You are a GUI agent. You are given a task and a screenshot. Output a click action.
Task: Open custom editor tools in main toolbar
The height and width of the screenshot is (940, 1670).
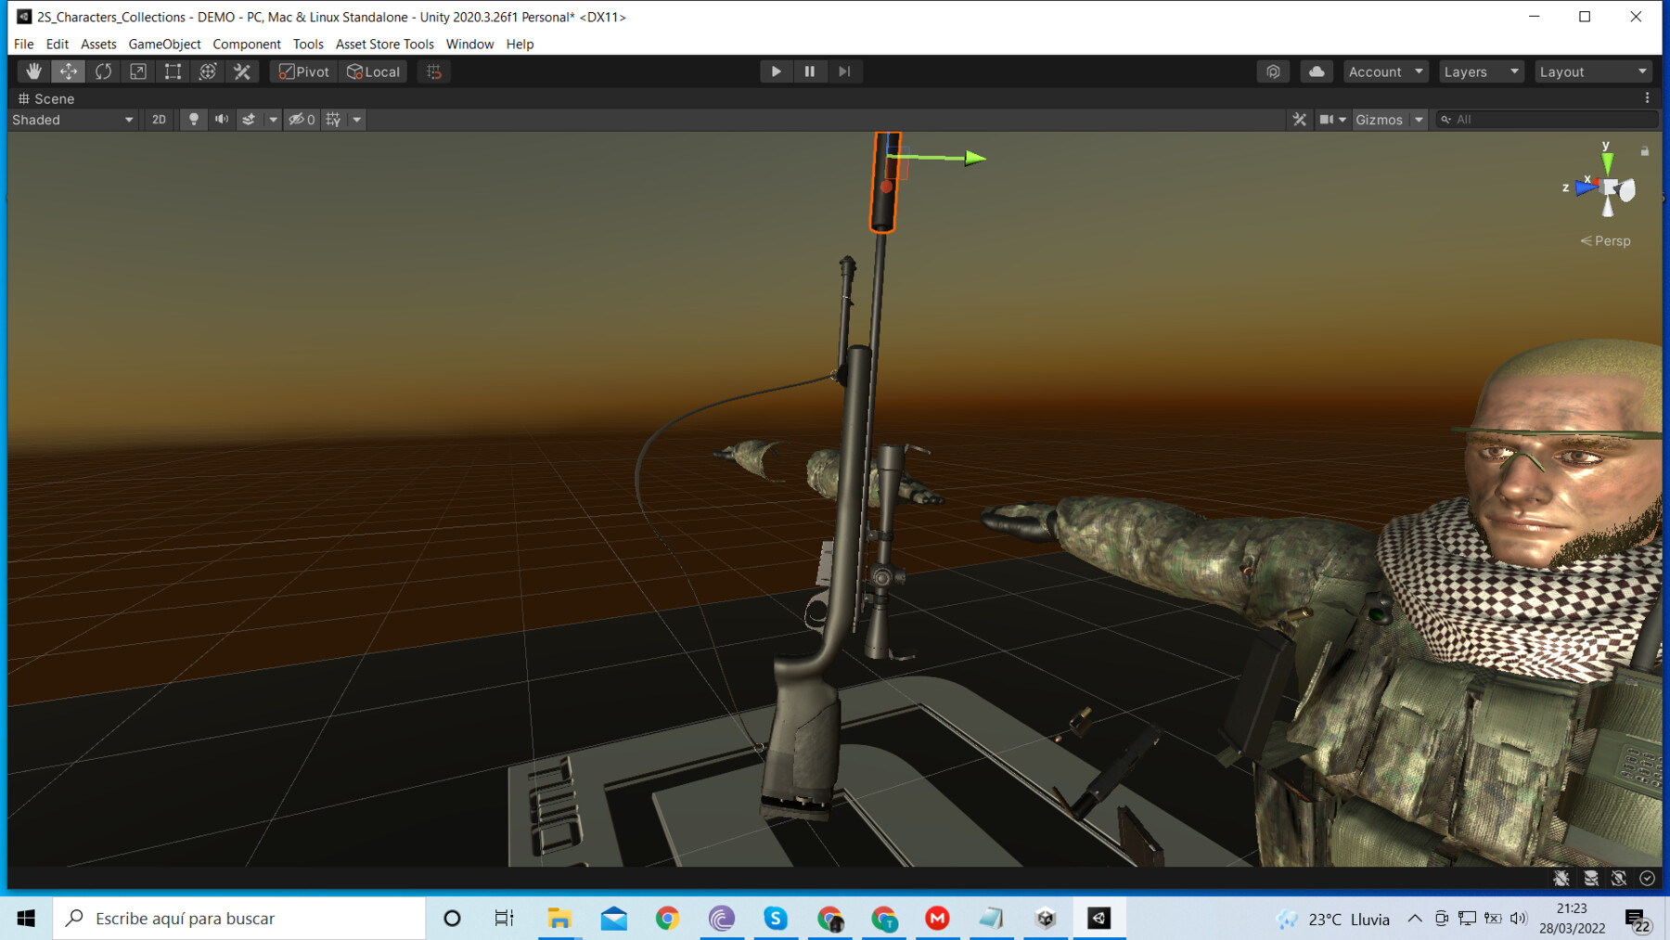coord(242,71)
